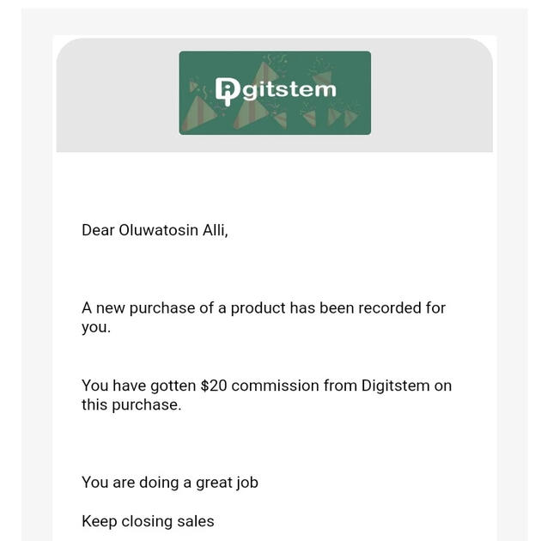Click the 'Keep closing sales' line
Image resolution: width=541 pixels, height=541 pixels.
(x=148, y=521)
